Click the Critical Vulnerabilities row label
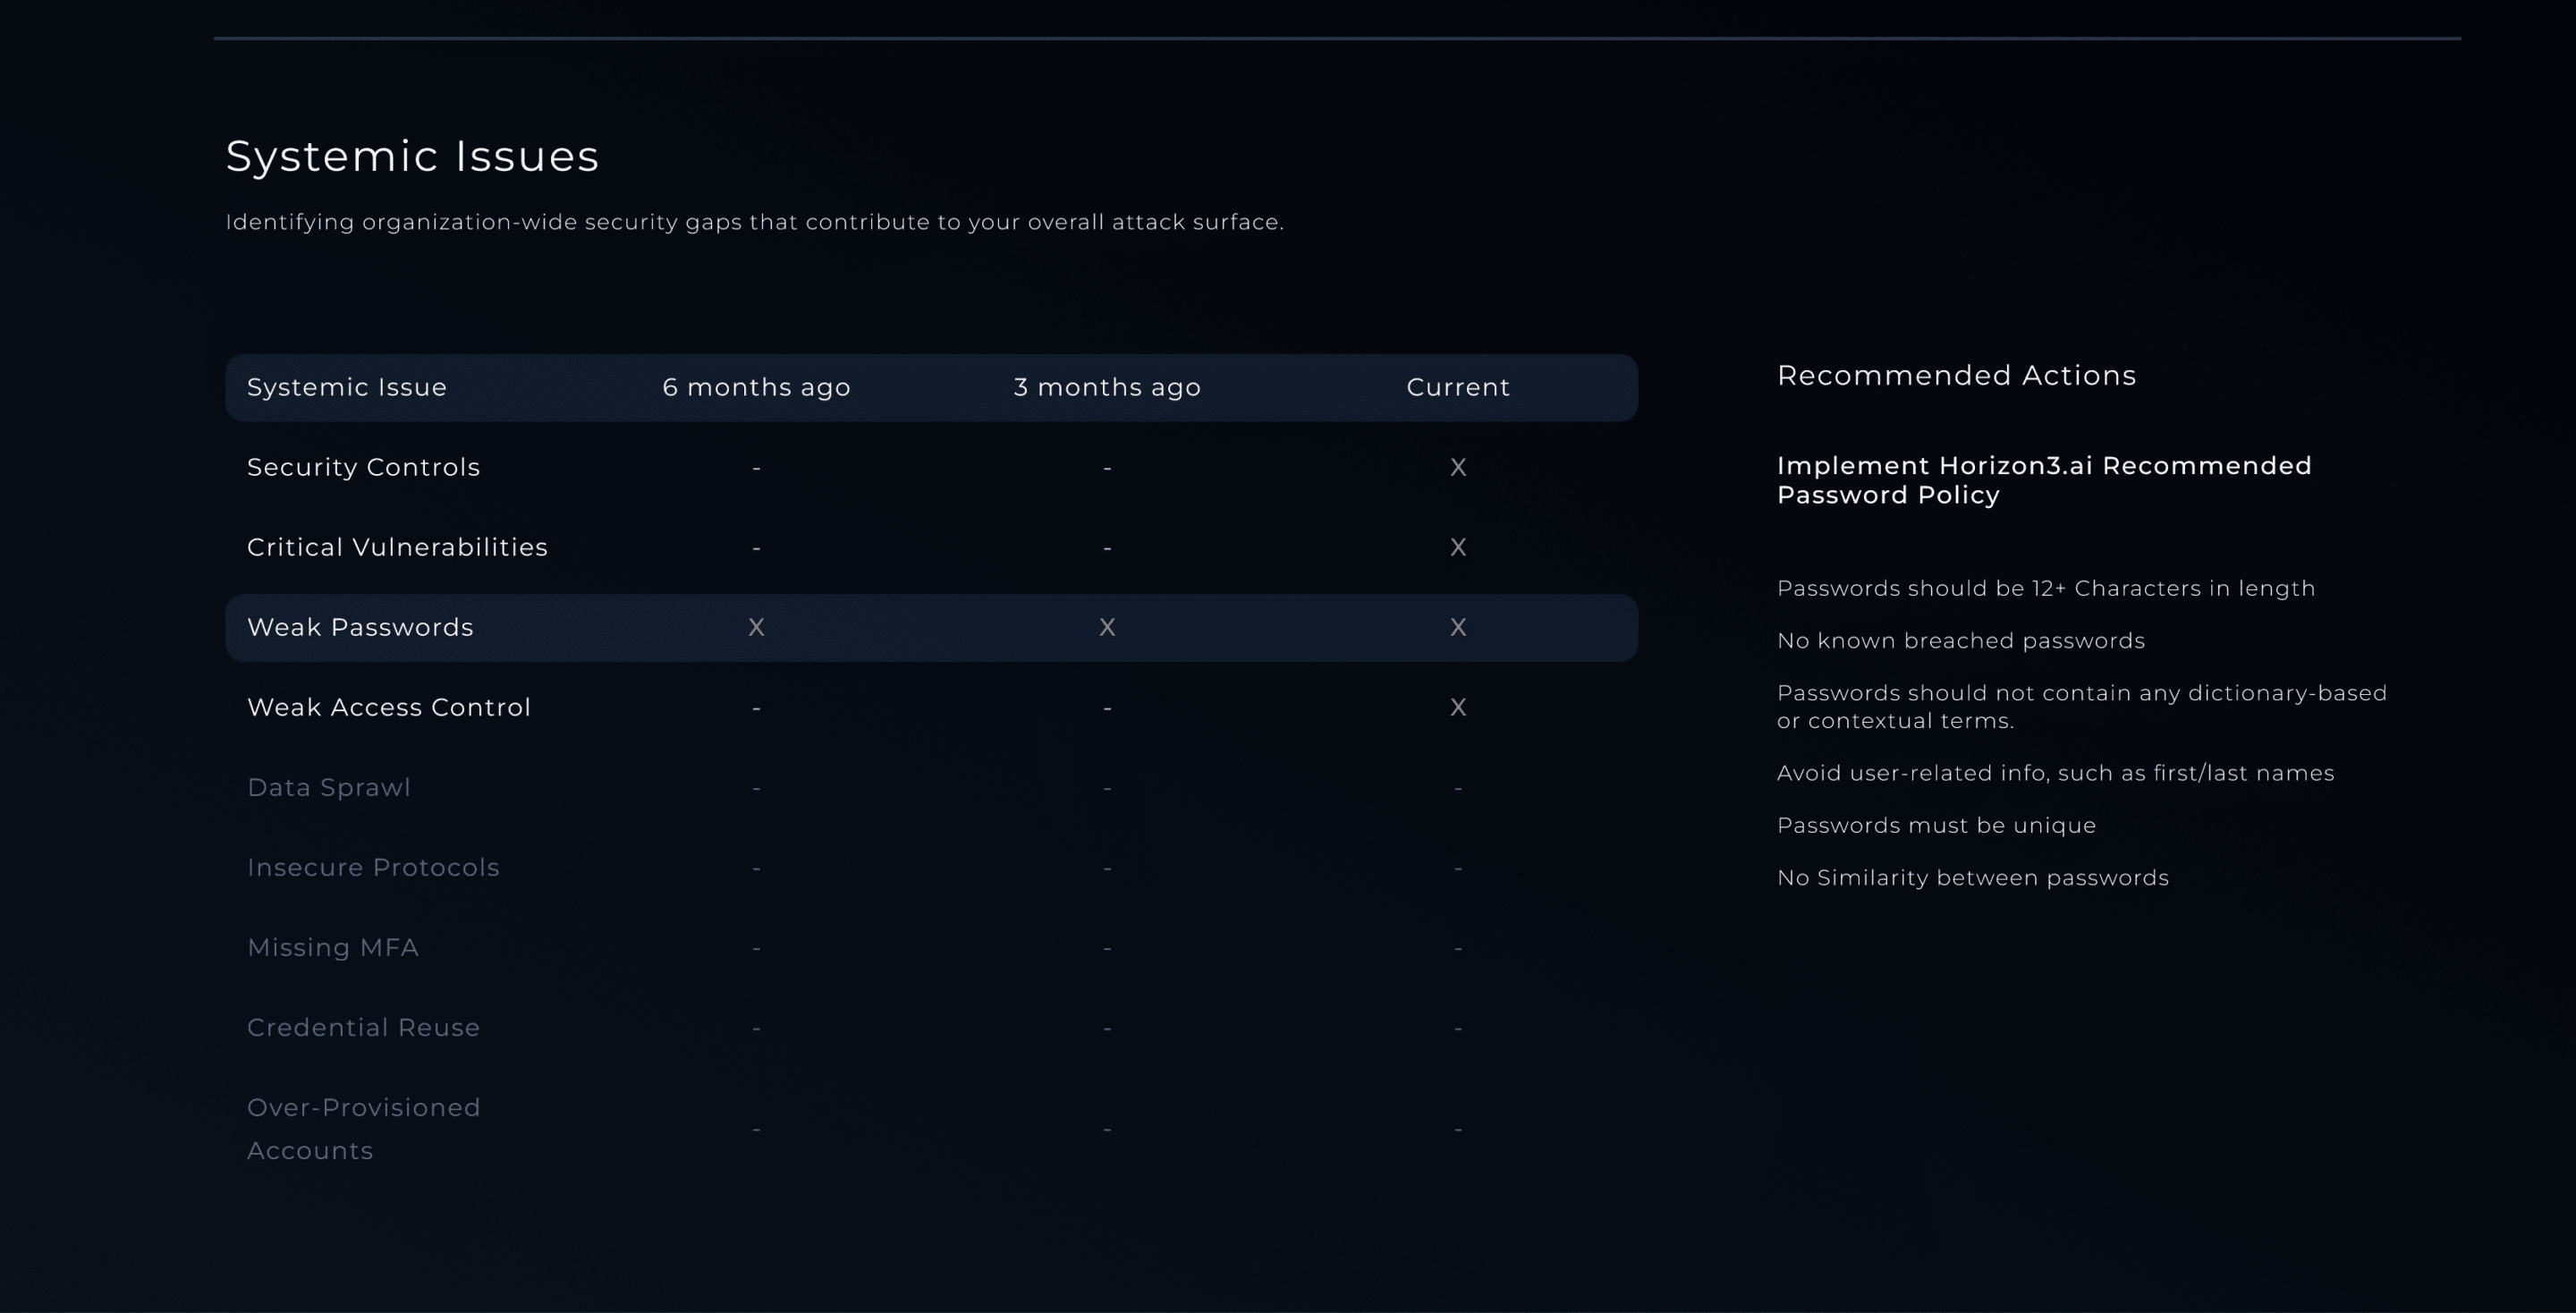The height and width of the screenshot is (1313, 2576). point(397,547)
